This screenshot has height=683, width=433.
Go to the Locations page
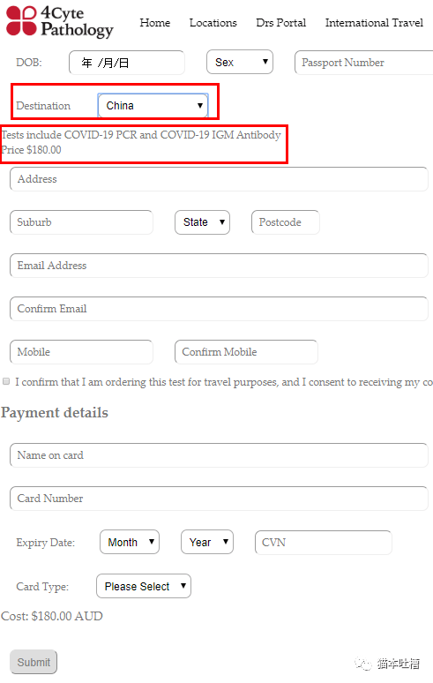(x=213, y=23)
